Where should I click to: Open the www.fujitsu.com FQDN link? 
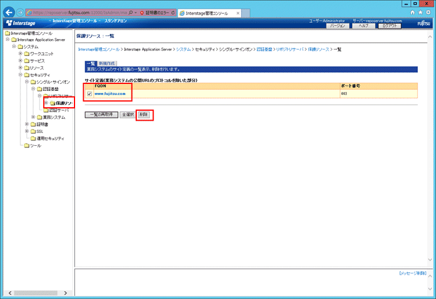coord(110,94)
